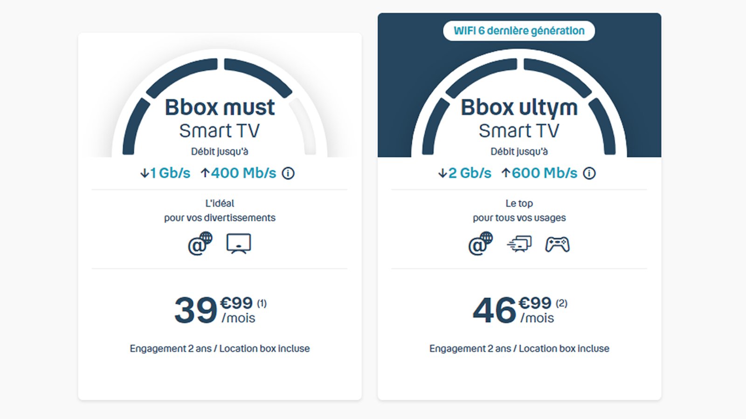746x419 pixels.
Task: Open the Bbox must Smart TV title
Action: click(220, 118)
